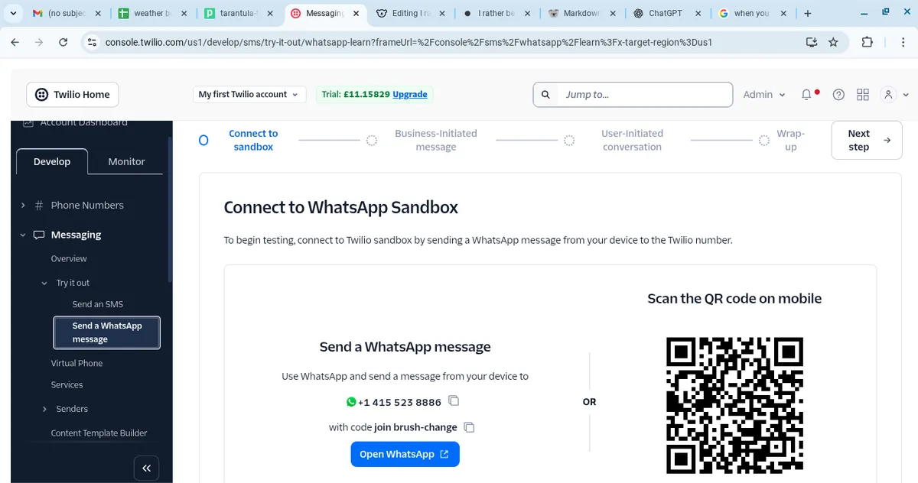
Task: Open the My first Twilio account dropdown
Action: tap(248, 95)
